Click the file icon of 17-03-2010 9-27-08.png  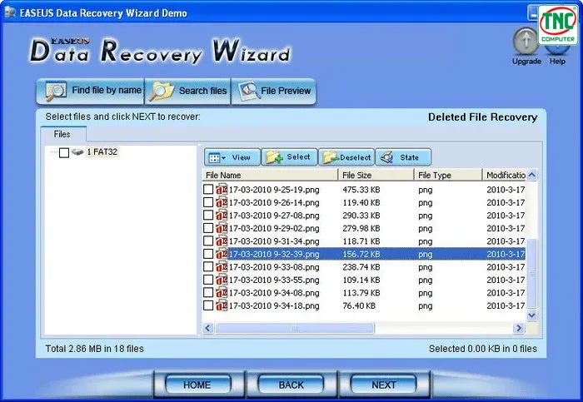pyautogui.click(x=222, y=215)
